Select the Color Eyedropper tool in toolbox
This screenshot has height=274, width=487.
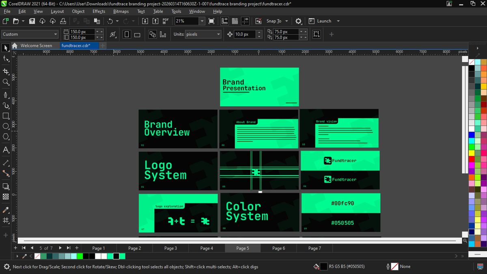(x=6, y=210)
